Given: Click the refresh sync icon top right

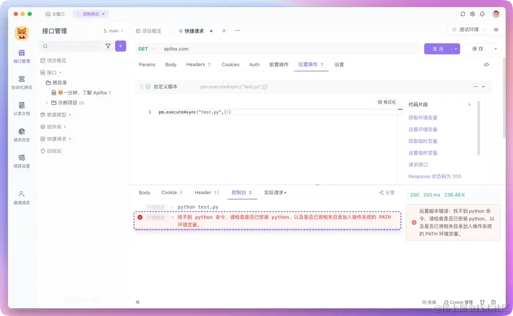Looking at the screenshot, I should click(x=462, y=14).
